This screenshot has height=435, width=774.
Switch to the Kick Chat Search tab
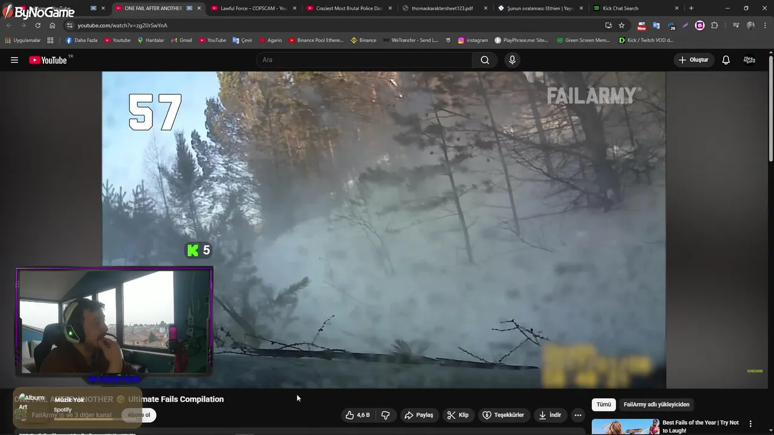click(636, 8)
